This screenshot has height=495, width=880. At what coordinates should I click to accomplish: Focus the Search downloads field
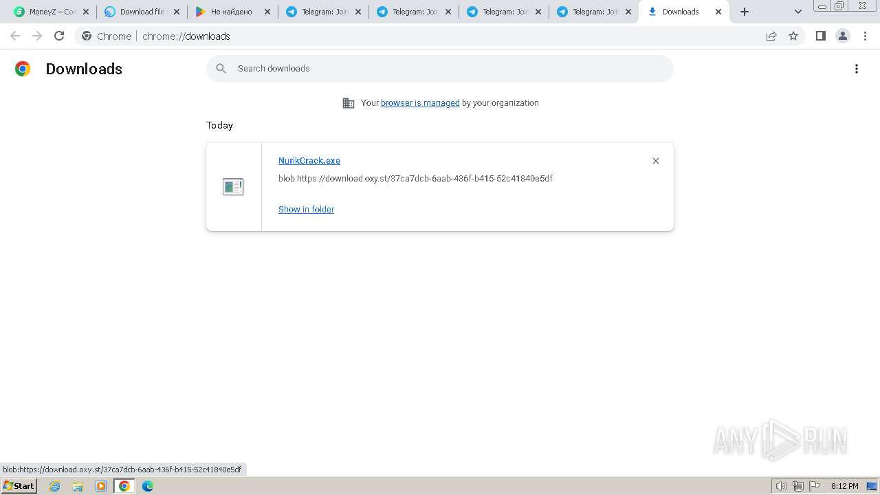tap(440, 69)
